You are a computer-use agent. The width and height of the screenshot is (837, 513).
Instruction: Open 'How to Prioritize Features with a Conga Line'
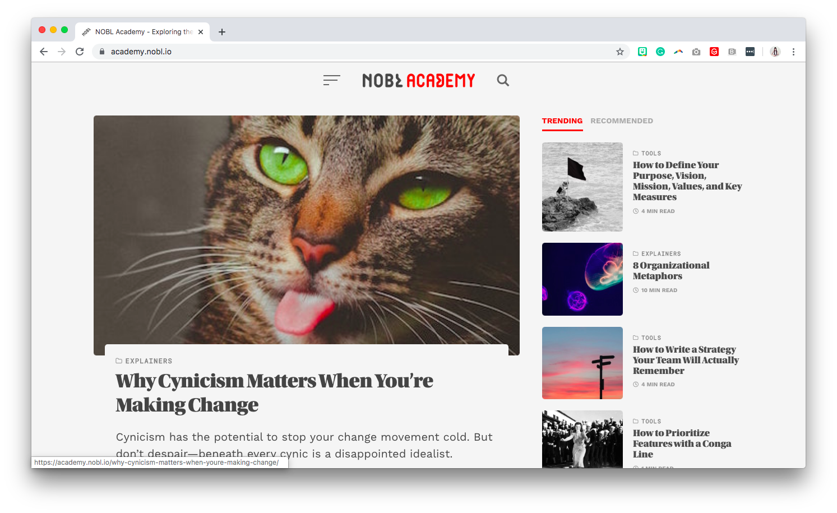tap(682, 443)
